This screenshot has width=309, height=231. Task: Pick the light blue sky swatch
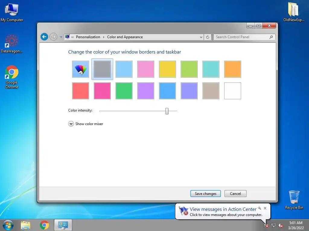click(x=124, y=69)
